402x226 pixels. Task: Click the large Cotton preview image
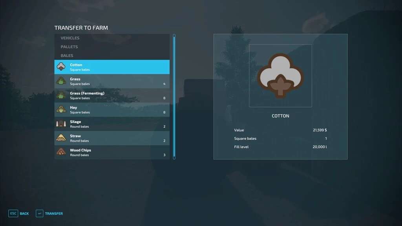280,76
